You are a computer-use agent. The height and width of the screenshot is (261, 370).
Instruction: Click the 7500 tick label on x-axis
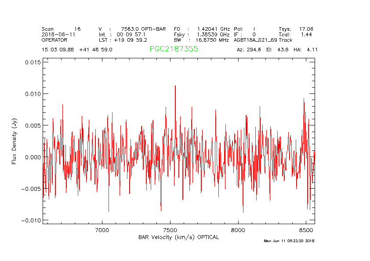pyautogui.click(x=170, y=229)
